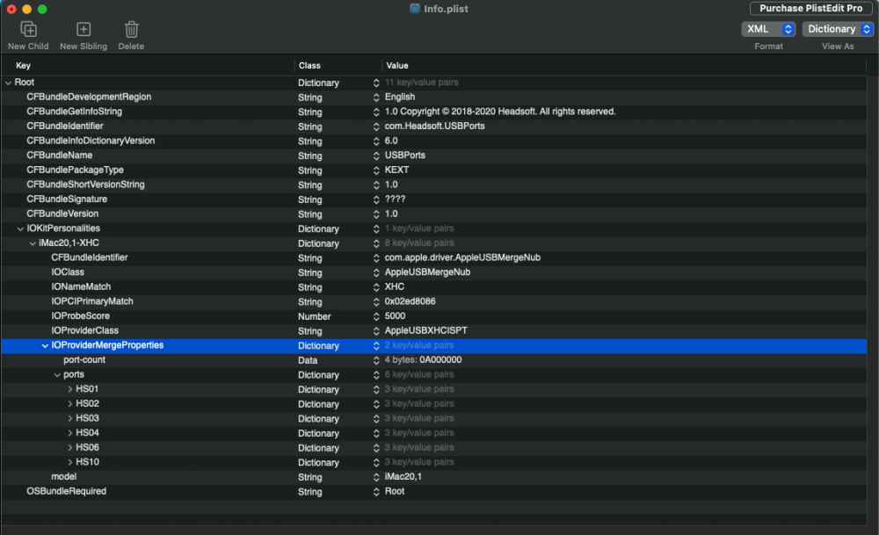Select the OSBundleRequired key
The image size is (879, 535).
pos(66,491)
